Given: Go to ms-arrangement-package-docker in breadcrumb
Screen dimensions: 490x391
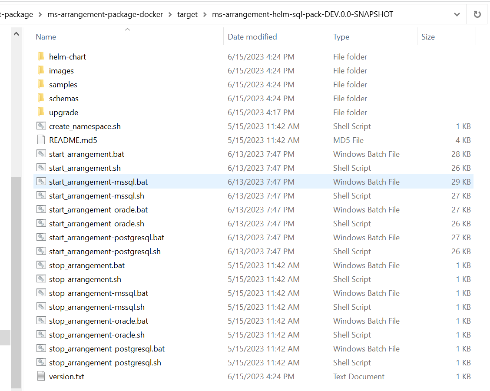Looking at the screenshot, I should (x=105, y=14).
